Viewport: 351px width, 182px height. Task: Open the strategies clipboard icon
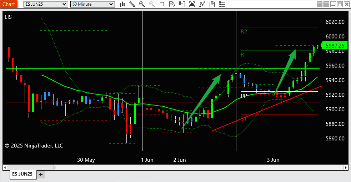tap(212, 4)
